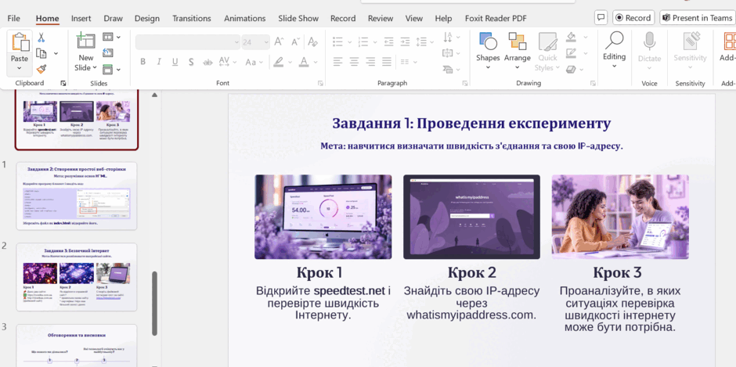The width and height of the screenshot is (736, 367).
Task: Open the Comments speech bubble icon
Action: click(x=601, y=18)
